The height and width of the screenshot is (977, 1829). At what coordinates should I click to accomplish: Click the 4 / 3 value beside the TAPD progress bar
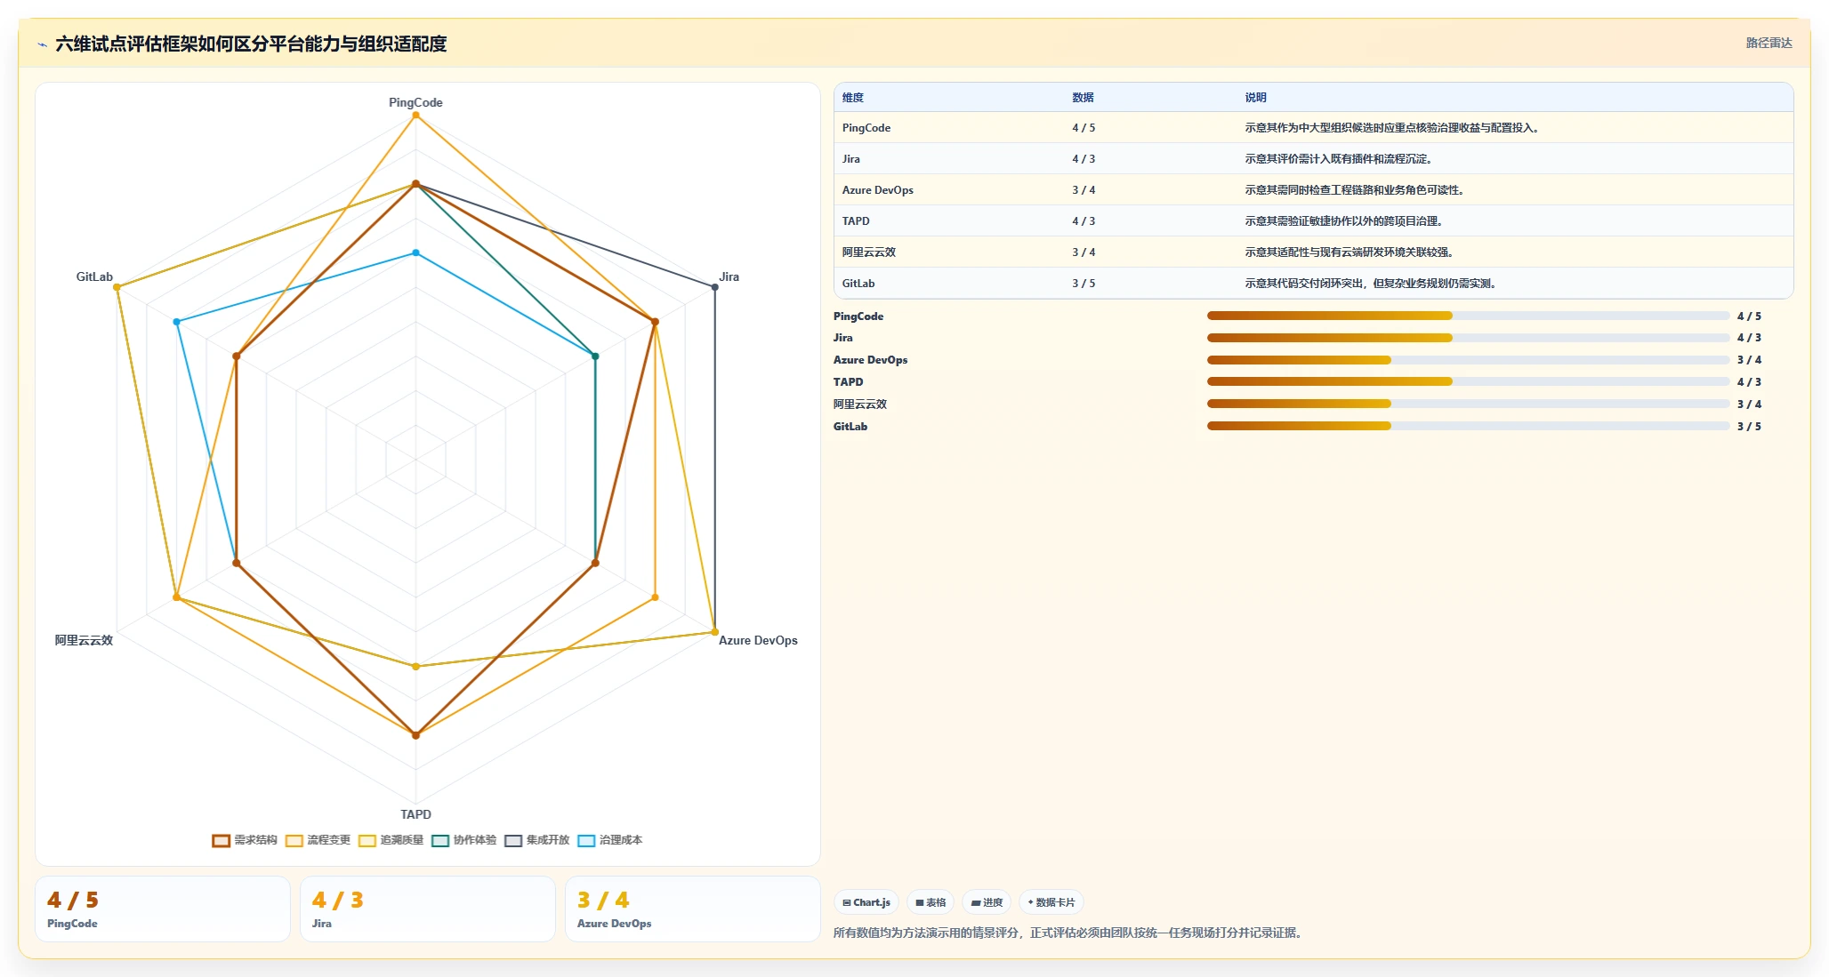(1749, 382)
